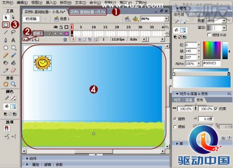Image resolution: width=233 pixels, height=168 pixels.
Task: Click the onion skin icon
Action: 79,39
